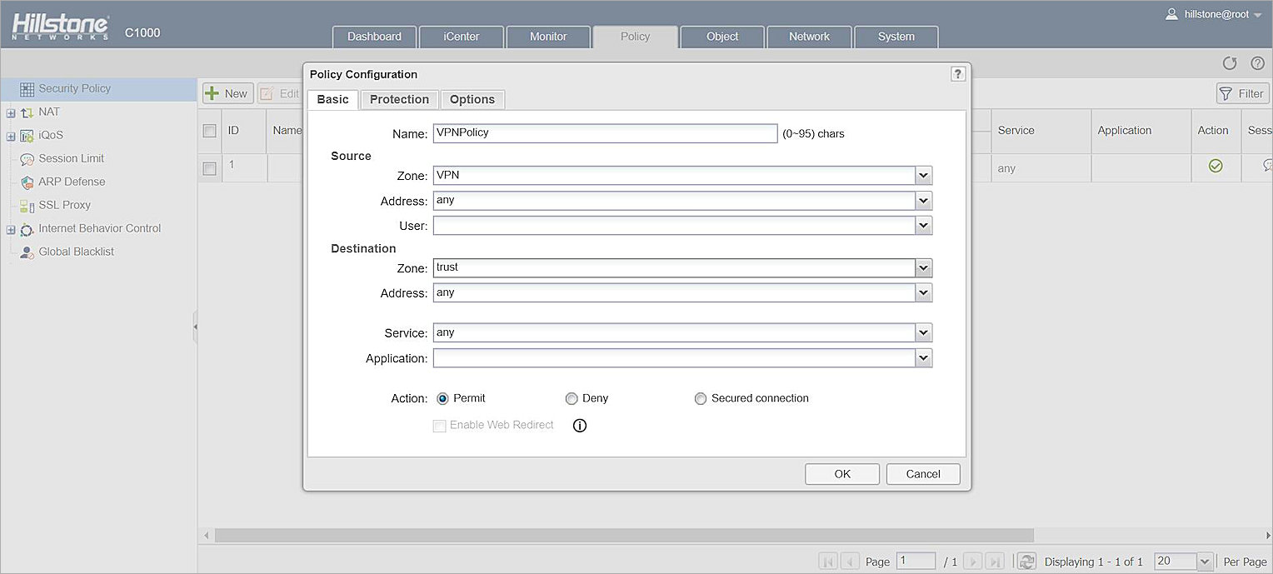This screenshot has height=574, width=1273.
Task: Choose the Secured connection radio option
Action: point(701,399)
